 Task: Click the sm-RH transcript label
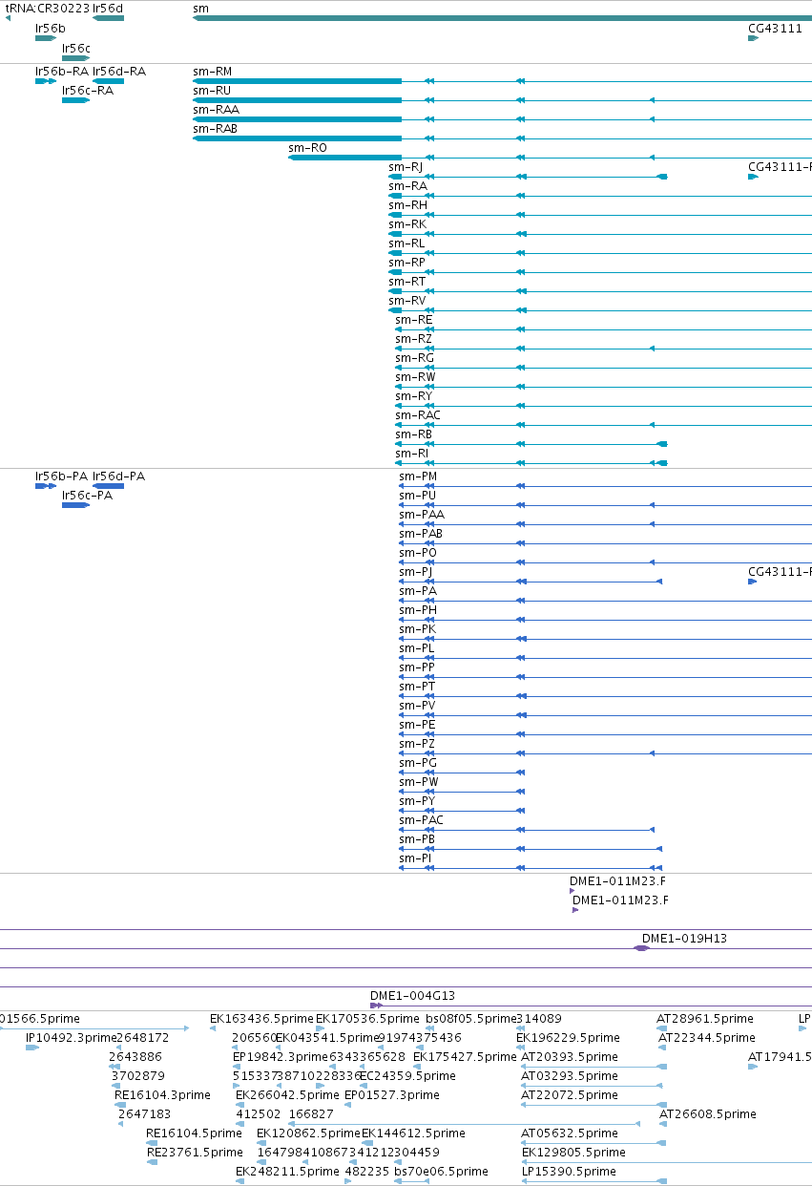(407, 205)
